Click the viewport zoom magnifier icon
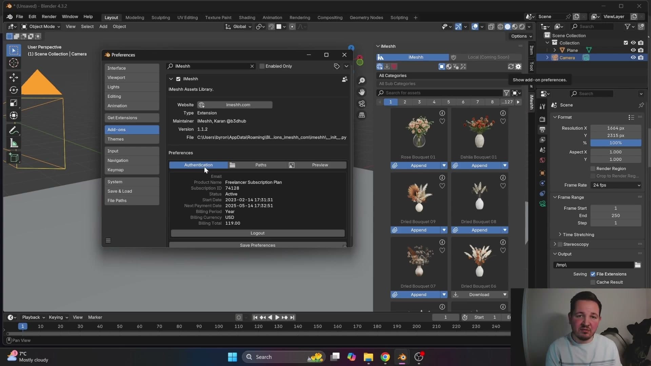Screen dimensions: 651x366 click(x=362, y=80)
